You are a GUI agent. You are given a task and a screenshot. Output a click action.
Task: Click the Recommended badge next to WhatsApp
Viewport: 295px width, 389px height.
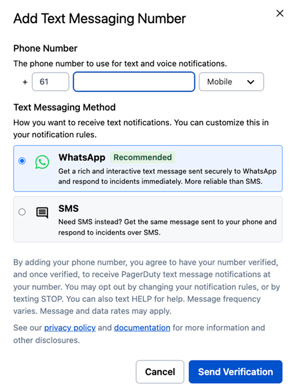(143, 157)
